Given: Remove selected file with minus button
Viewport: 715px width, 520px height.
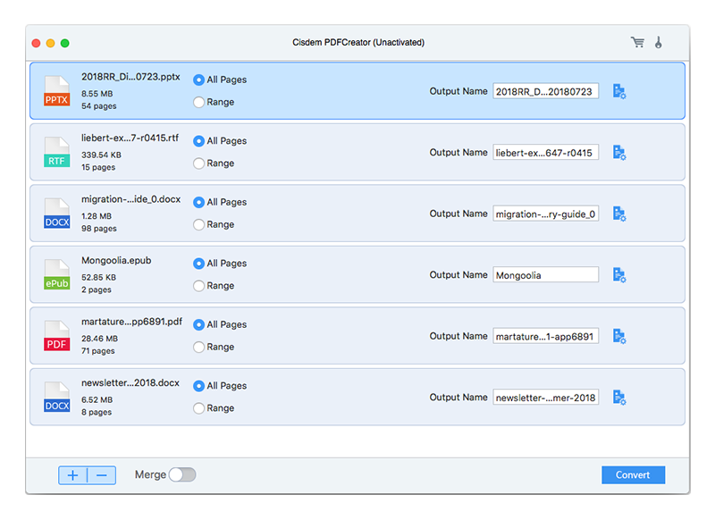Looking at the screenshot, I should [102, 475].
